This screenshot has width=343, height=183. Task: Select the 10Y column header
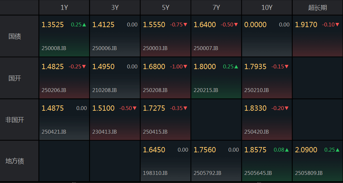[267, 7]
